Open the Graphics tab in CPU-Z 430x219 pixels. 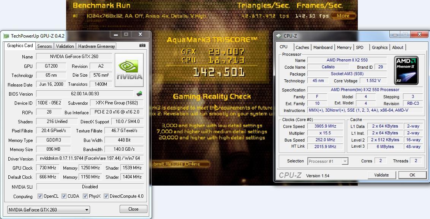tap(379, 47)
